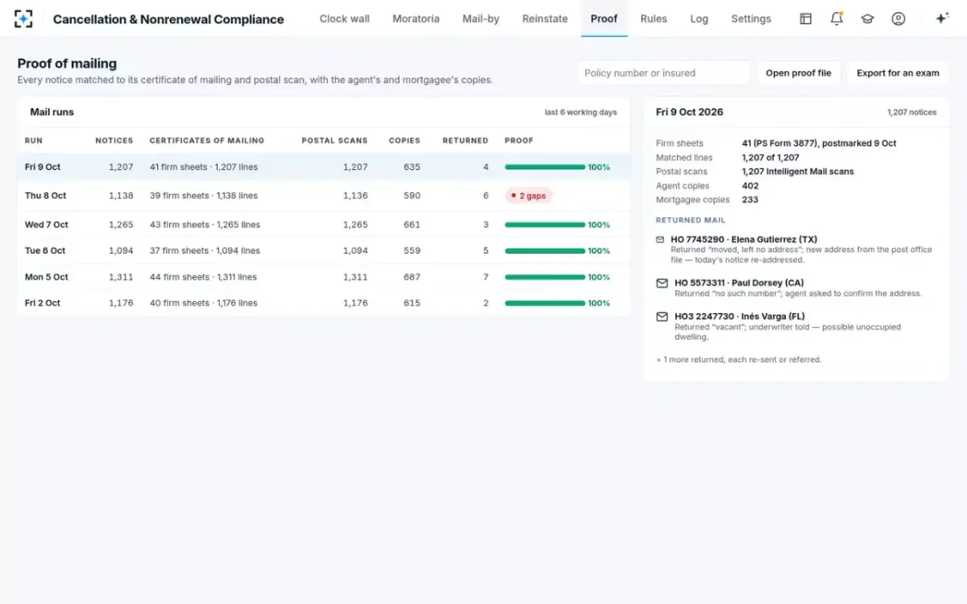Screen dimensions: 967x604
Task: Click '1,207 Intelligent Mail scans' value
Action: pyautogui.click(x=798, y=172)
